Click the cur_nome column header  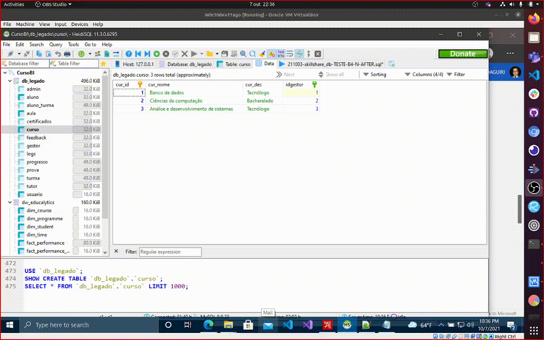click(x=195, y=85)
